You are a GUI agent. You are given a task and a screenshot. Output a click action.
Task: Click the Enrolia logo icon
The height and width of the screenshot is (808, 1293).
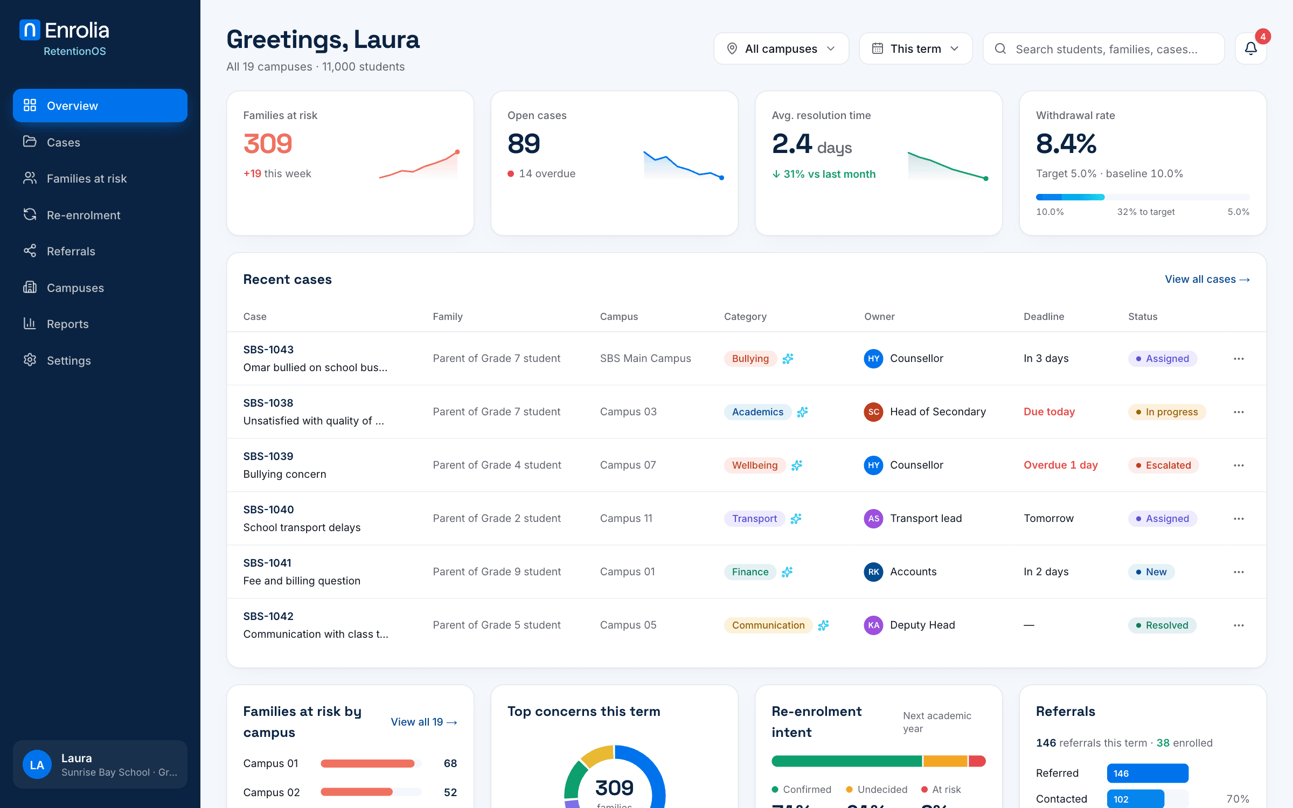click(x=30, y=30)
